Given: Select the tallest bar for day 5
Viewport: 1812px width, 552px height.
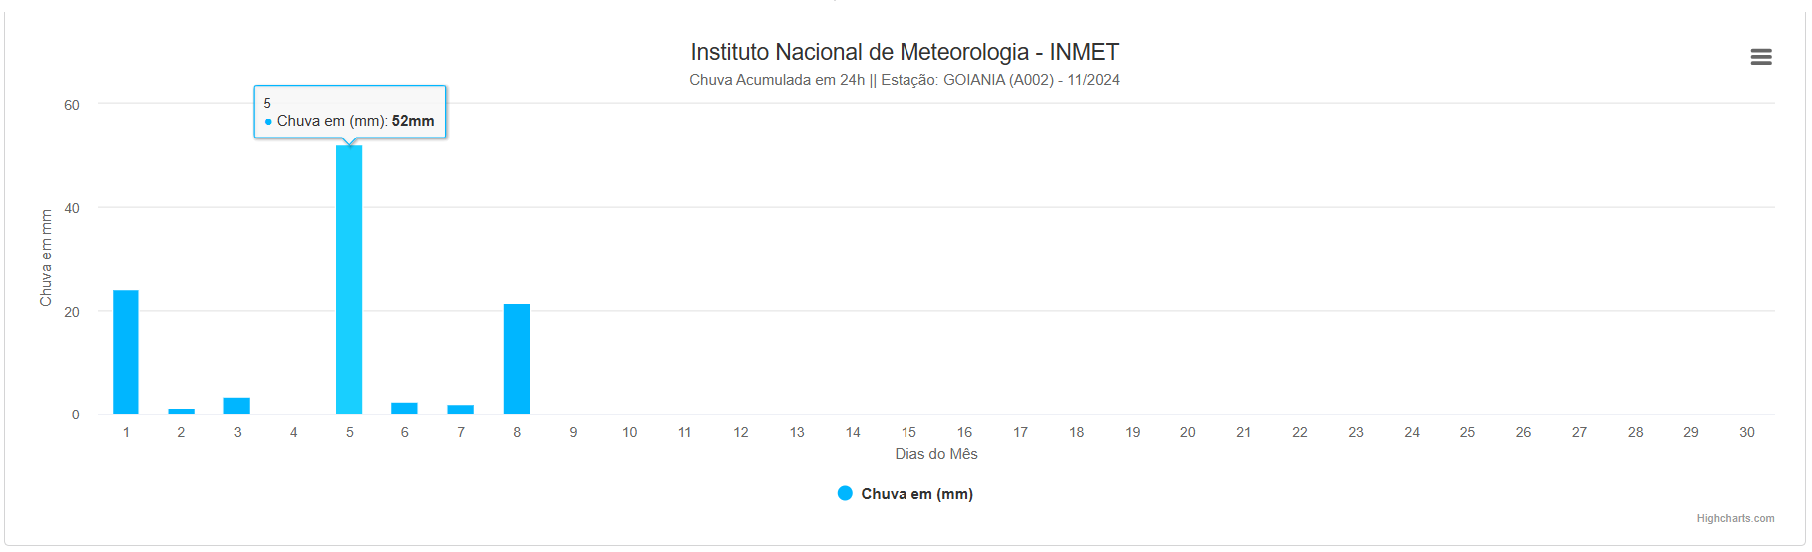Looking at the screenshot, I should [349, 280].
